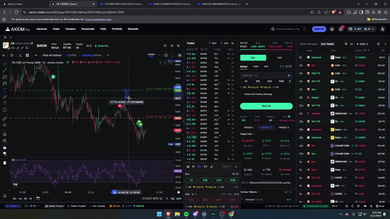Enable the Adv. checkbox in quick-trade panel
Image resolution: width=390 pixels, height=219 pixels.
coord(232,187)
